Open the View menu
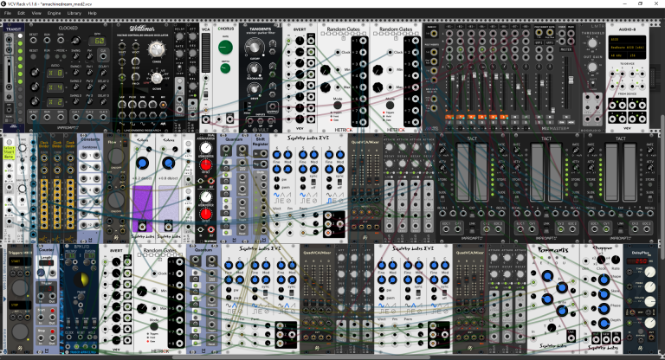 36,13
